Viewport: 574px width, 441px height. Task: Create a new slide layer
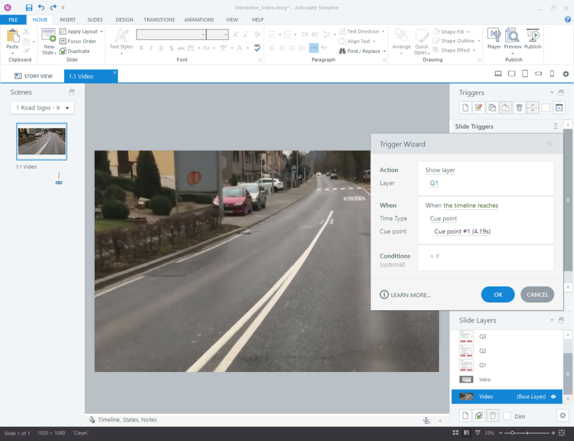(x=465, y=415)
